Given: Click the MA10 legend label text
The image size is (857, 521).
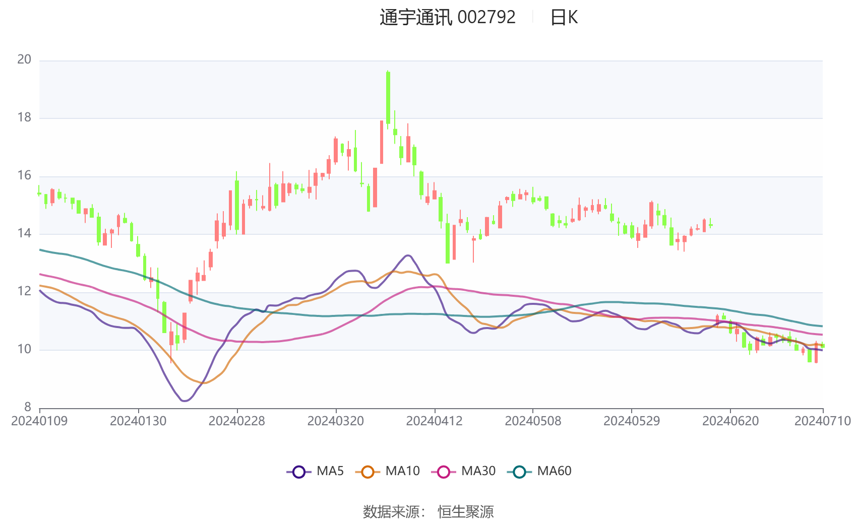Looking at the screenshot, I should tap(402, 471).
